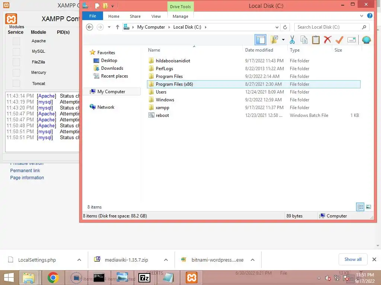Click the XAMPP logo in Control Panel
Screen dimensions: 381x285
(11, 19)
